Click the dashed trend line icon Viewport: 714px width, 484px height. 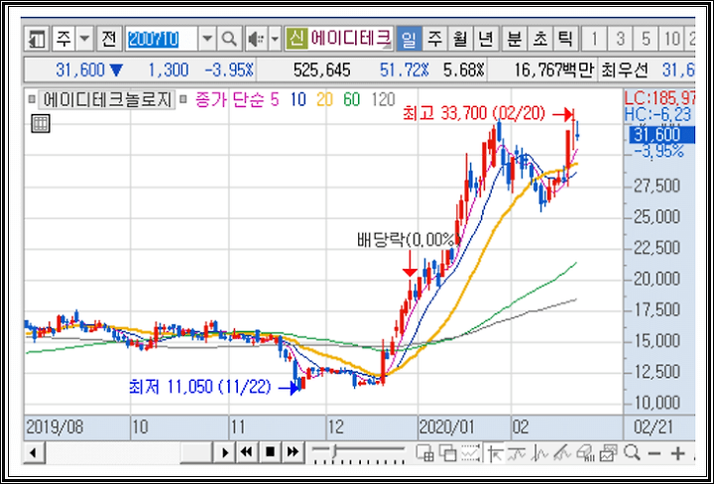coord(518,452)
